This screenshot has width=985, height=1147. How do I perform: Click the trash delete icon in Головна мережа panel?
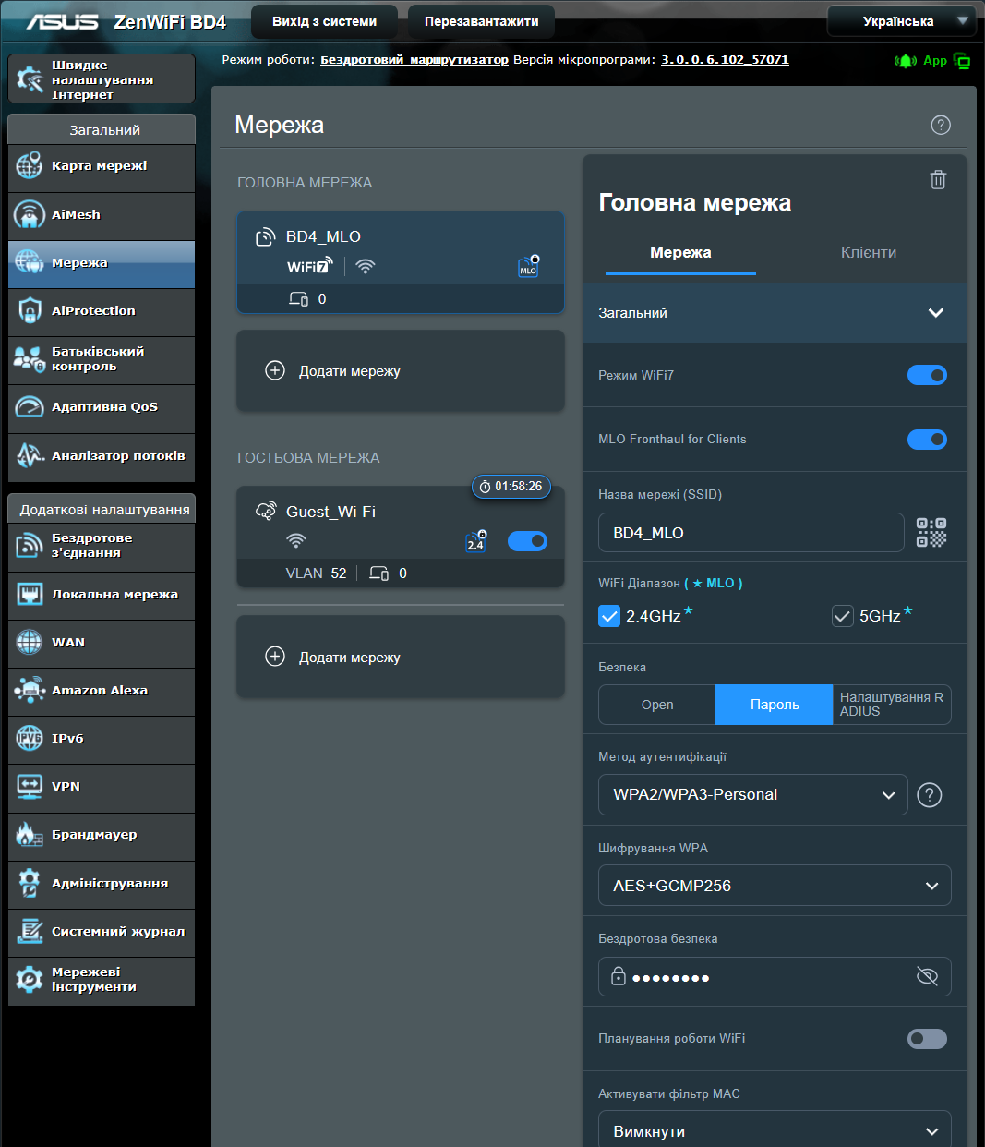tap(938, 180)
